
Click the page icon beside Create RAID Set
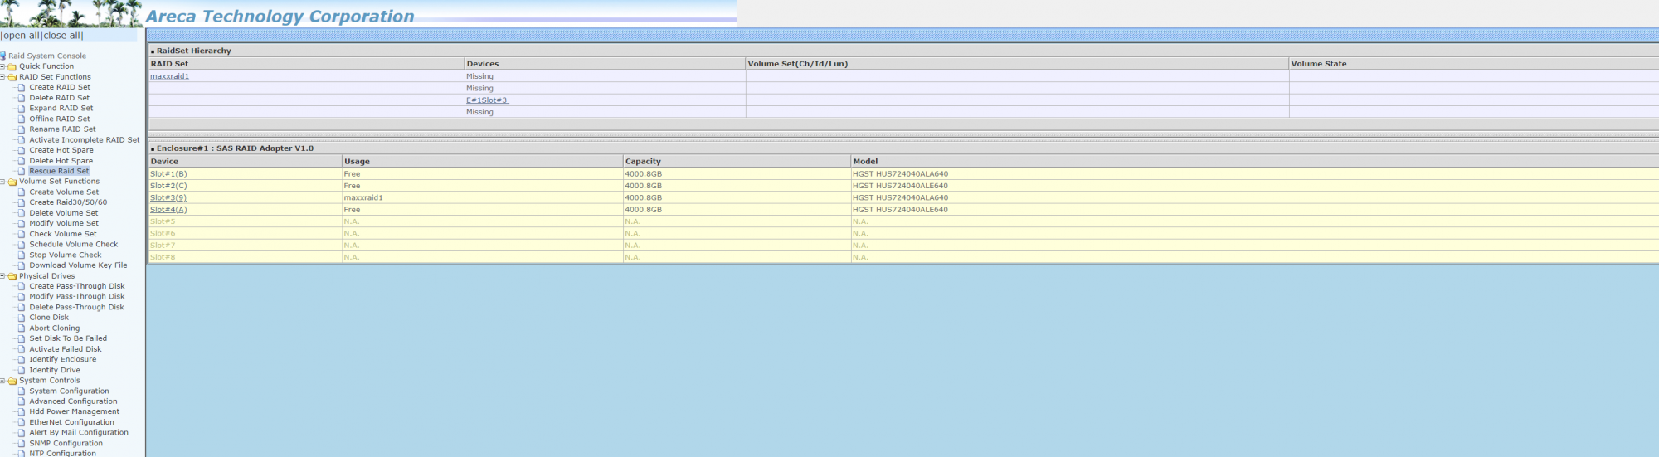(x=22, y=87)
